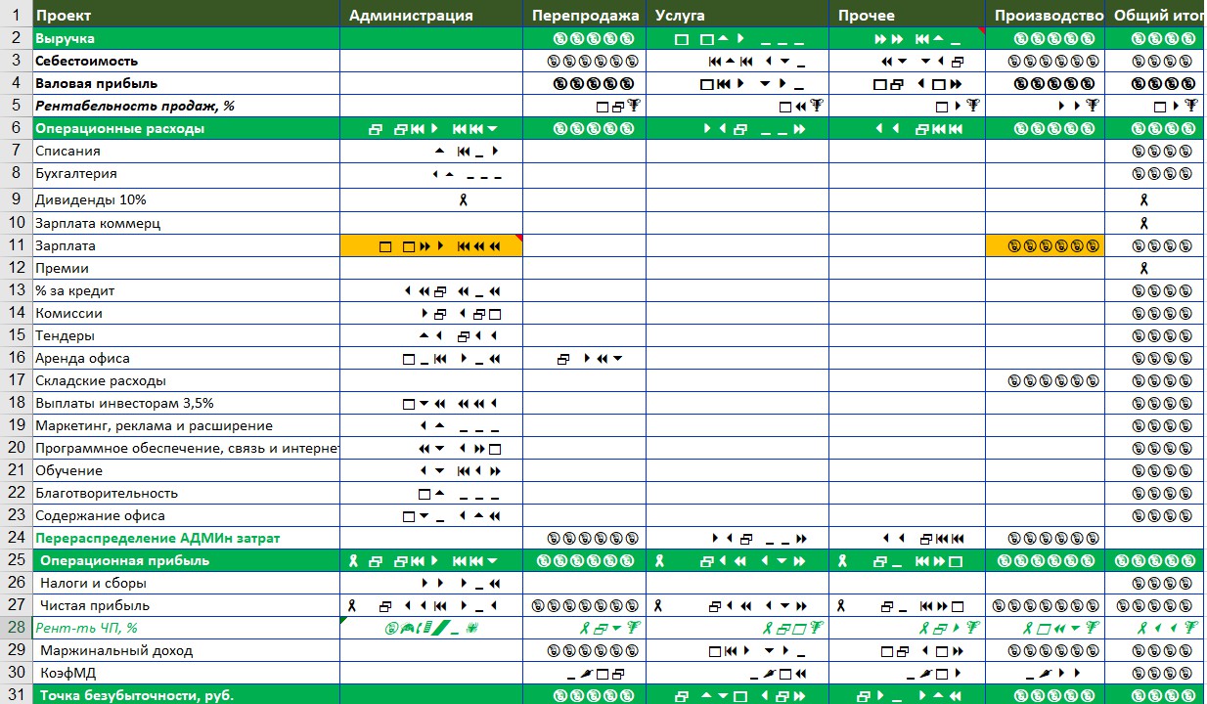Select 'Маркетинг, реклама и расширение' cell
1207x704 pixels.
(x=186, y=425)
